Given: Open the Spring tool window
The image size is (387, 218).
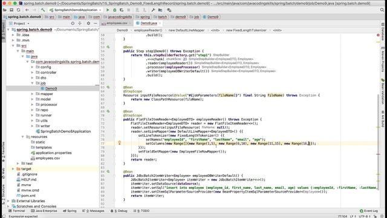Looking at the screenshot, I should [70, 211].
